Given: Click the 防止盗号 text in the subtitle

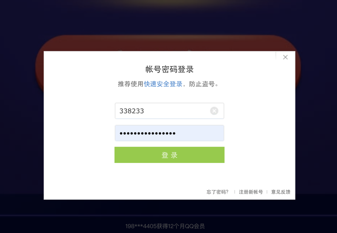Looking at the screenshot, I should click(202, 84).
